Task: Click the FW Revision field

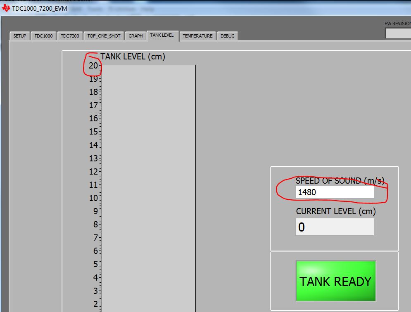Action: point(399,33)
